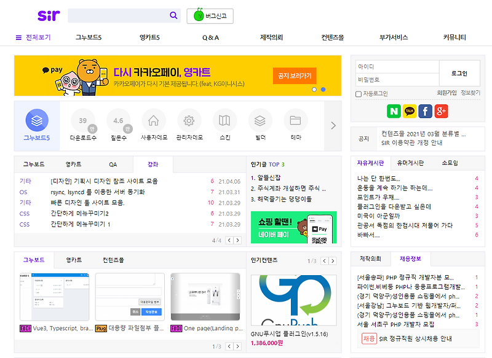Open the 관리자데모 gear icon
Viewport: 492px width, 358px height.
189,121
